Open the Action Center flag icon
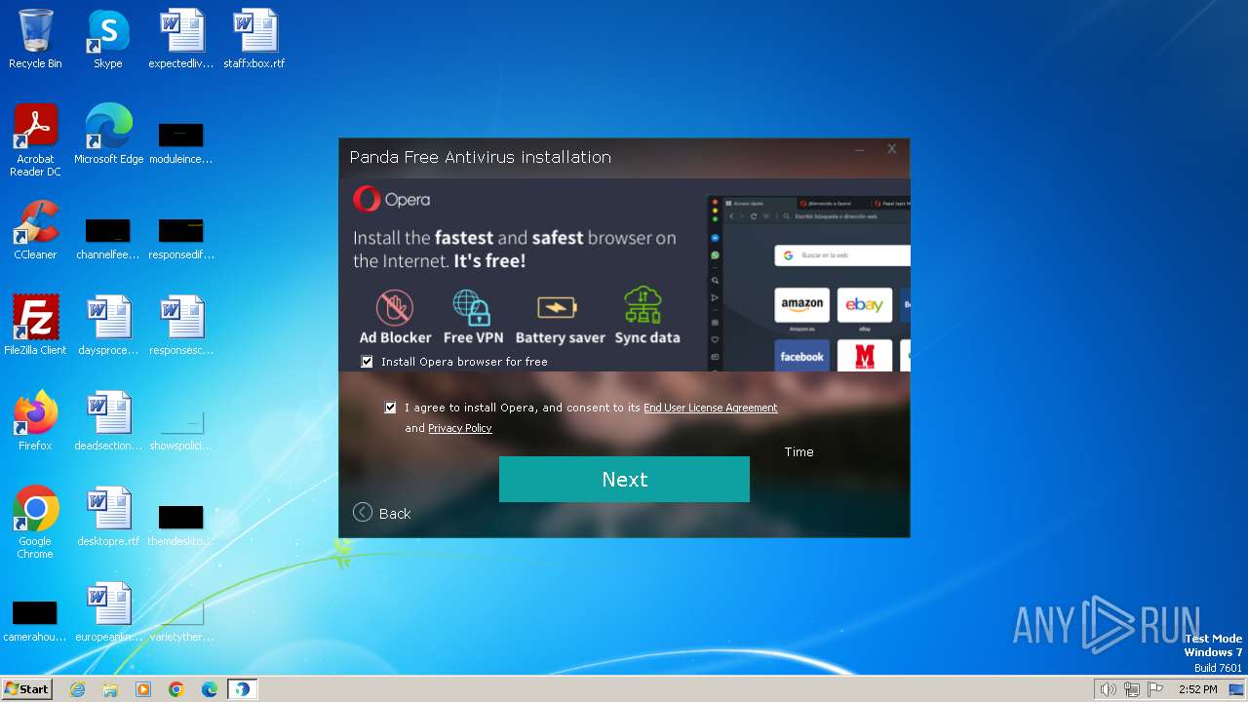Viewport: 1248px width, 702px height. coord(1155,689)
